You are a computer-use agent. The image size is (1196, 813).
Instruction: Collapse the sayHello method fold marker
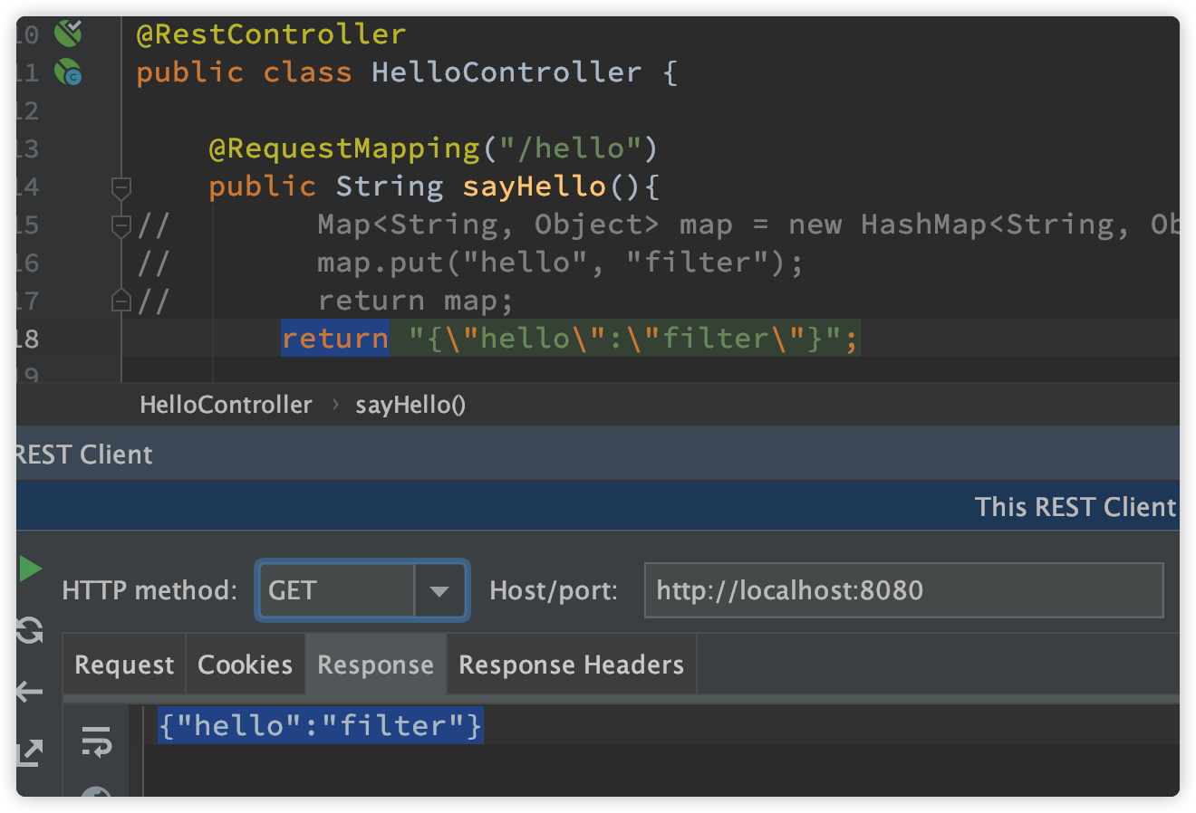121,187
